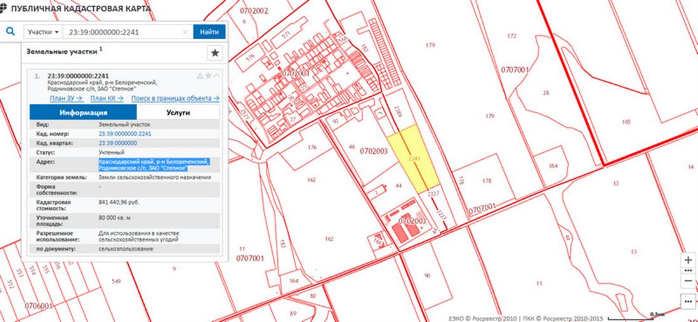Viewport: 698px width, 322px height.
Task: Switch to the Услуги tab
Action: click(178, 112)
